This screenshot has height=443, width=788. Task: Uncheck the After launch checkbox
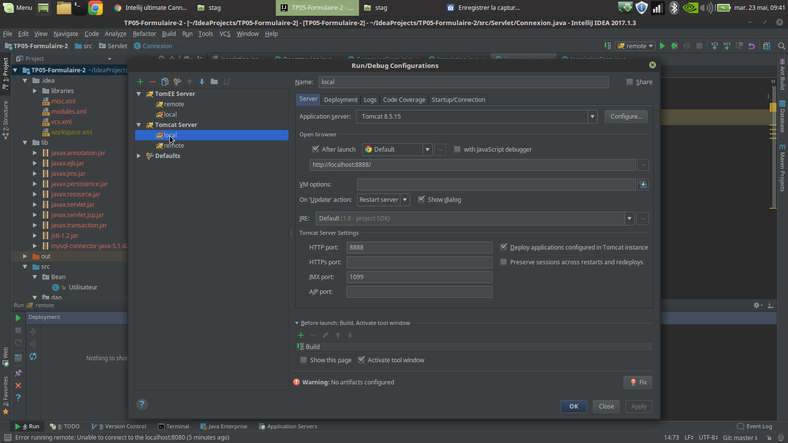click(316, 149)
